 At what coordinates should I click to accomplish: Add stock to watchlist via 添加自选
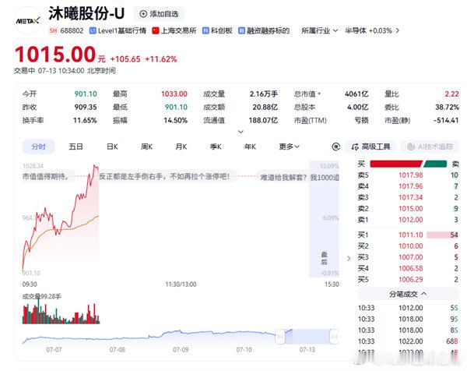pyautogui.click(x=159, y=14)
